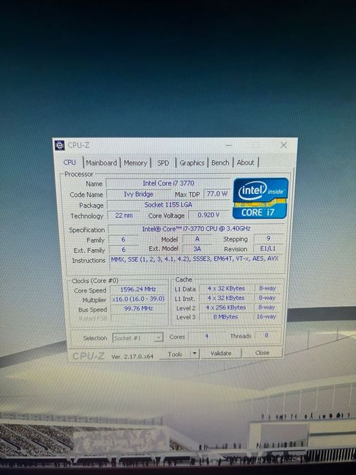Click the Ver. 2.17.0.x64 version text
The width and height of the screenshot is (356, 475).
(x=132, y=357)
